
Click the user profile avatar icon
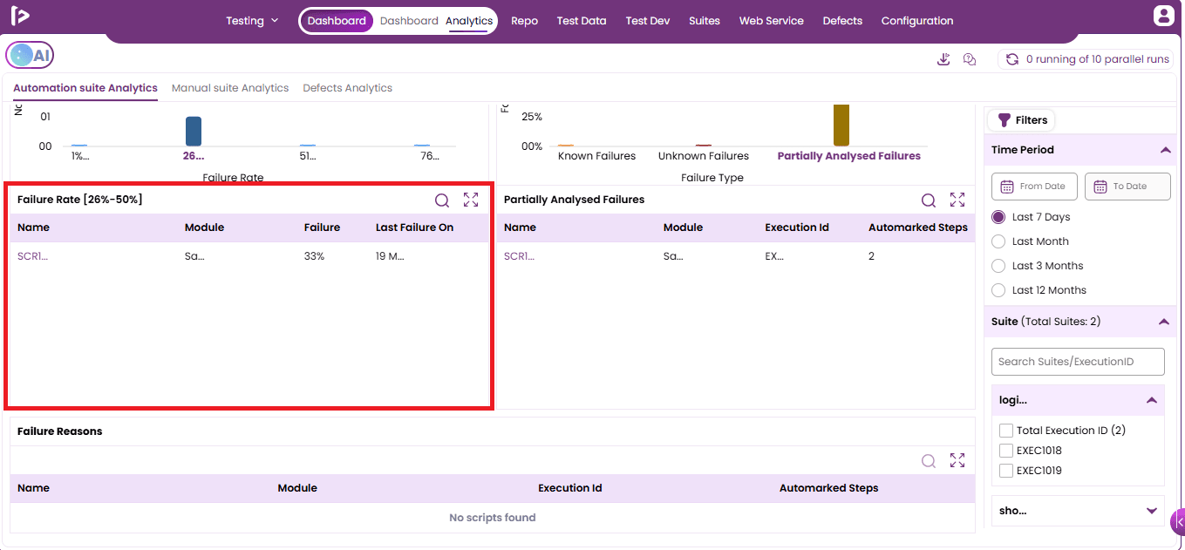coord(1164,16)
